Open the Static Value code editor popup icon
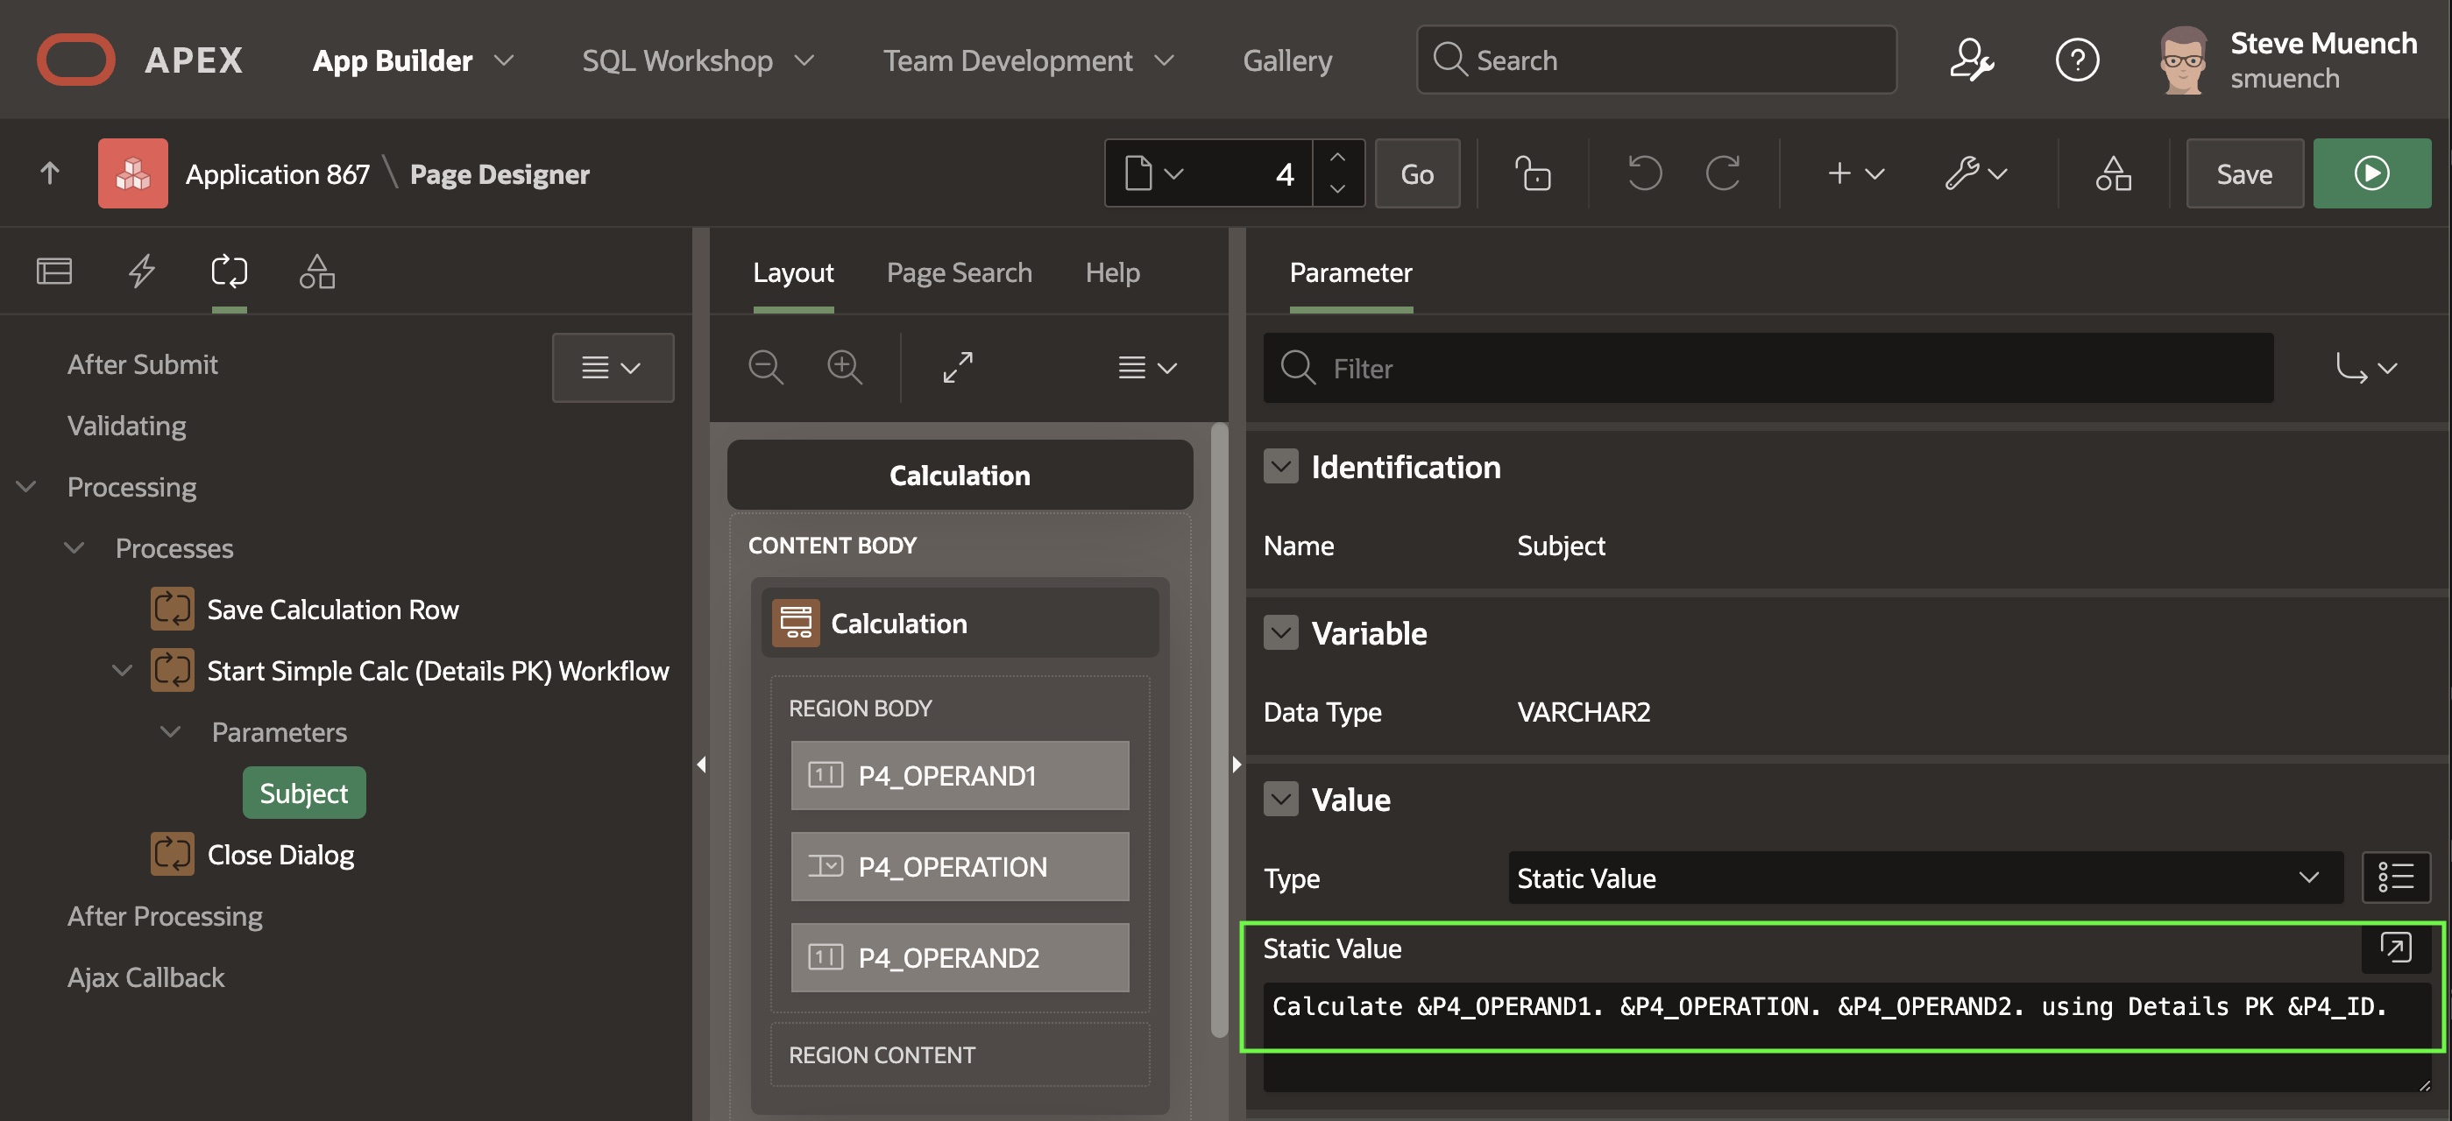This screenshot has width=2452, height=1121. pos(2395,947)
